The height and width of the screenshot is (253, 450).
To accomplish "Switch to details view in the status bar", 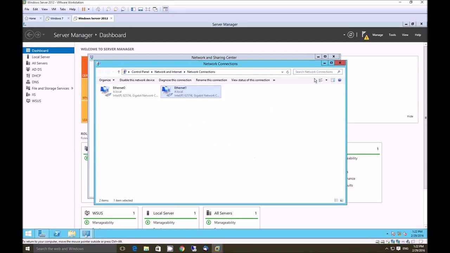I will tap(336, 200).
